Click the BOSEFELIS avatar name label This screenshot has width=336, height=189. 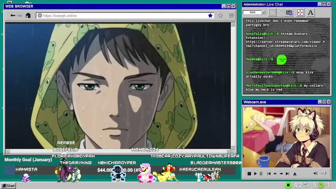tap(65, 150)
